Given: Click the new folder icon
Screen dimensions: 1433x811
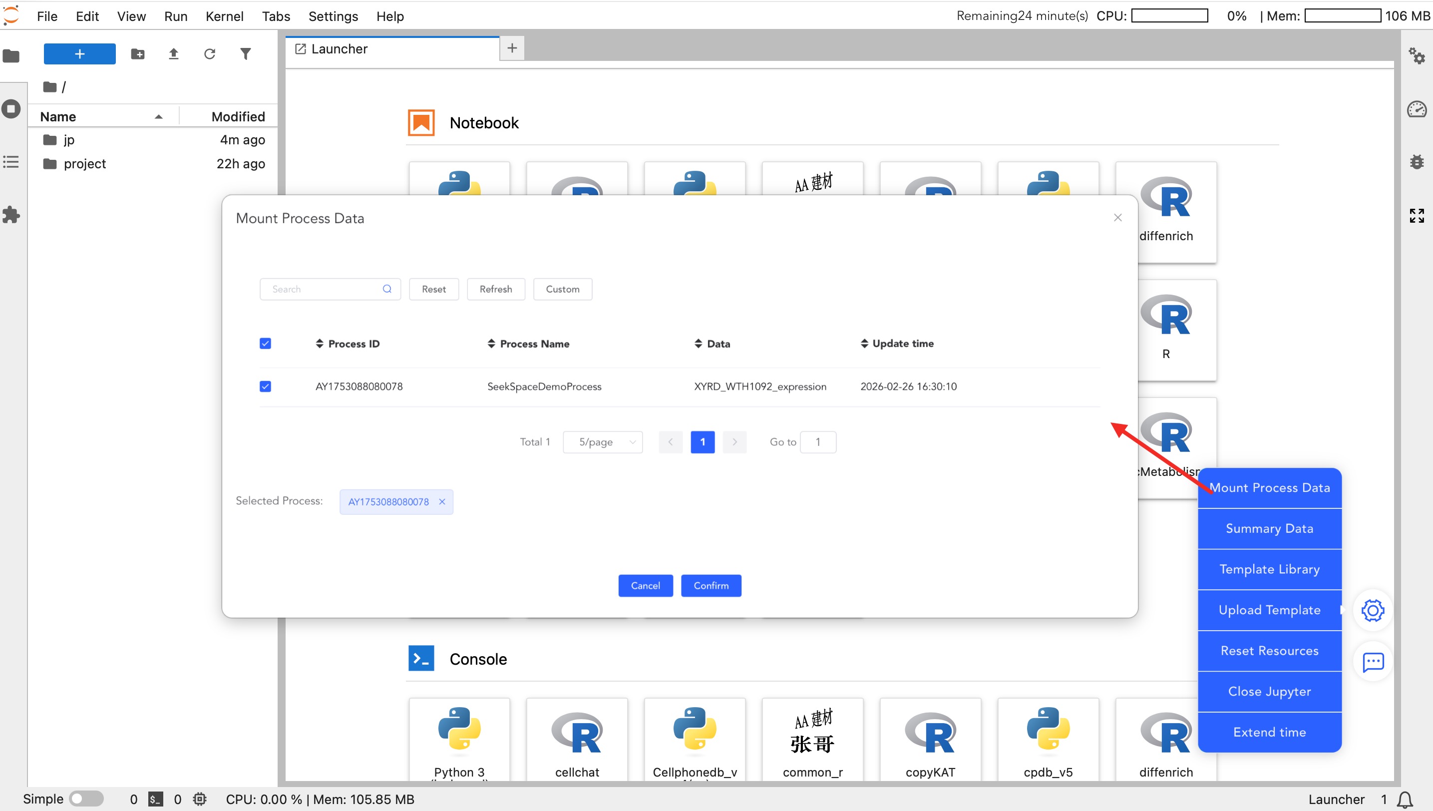Looking at the screenshot, I should [x=138, y=54].
